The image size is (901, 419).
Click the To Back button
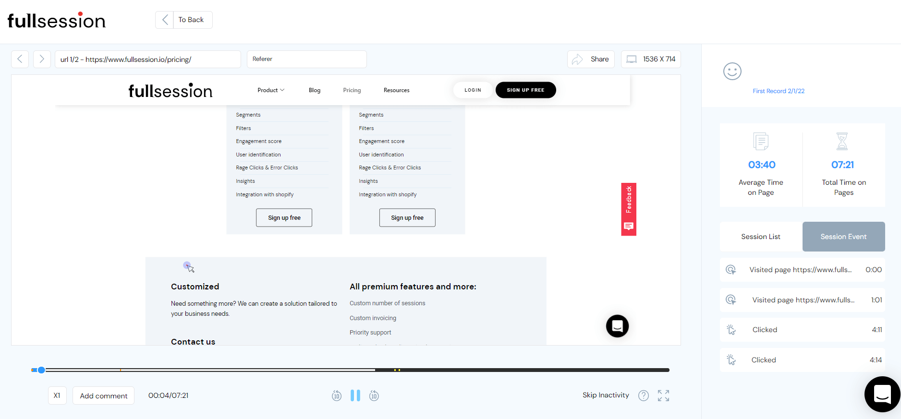184,20
